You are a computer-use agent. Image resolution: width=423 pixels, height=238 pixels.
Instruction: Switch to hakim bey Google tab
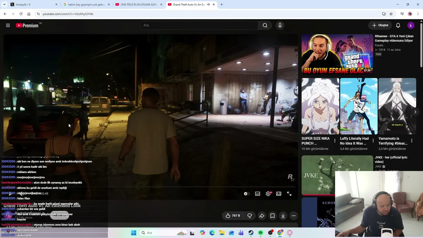click(87, 5)
